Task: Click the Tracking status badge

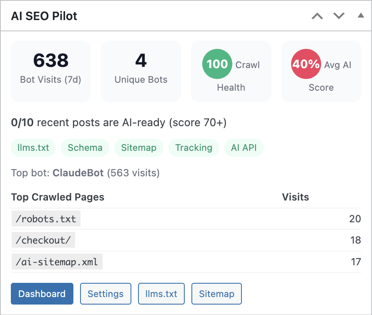Action: 194,147
